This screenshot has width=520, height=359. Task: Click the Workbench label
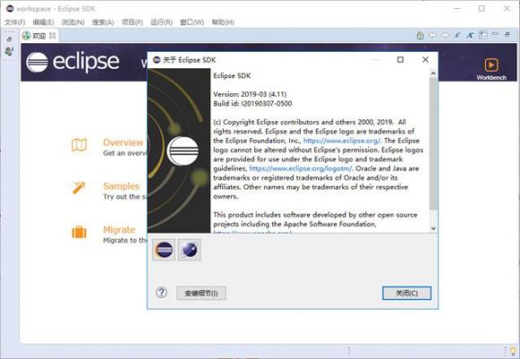pyautogui.click(x=491, y=77)
